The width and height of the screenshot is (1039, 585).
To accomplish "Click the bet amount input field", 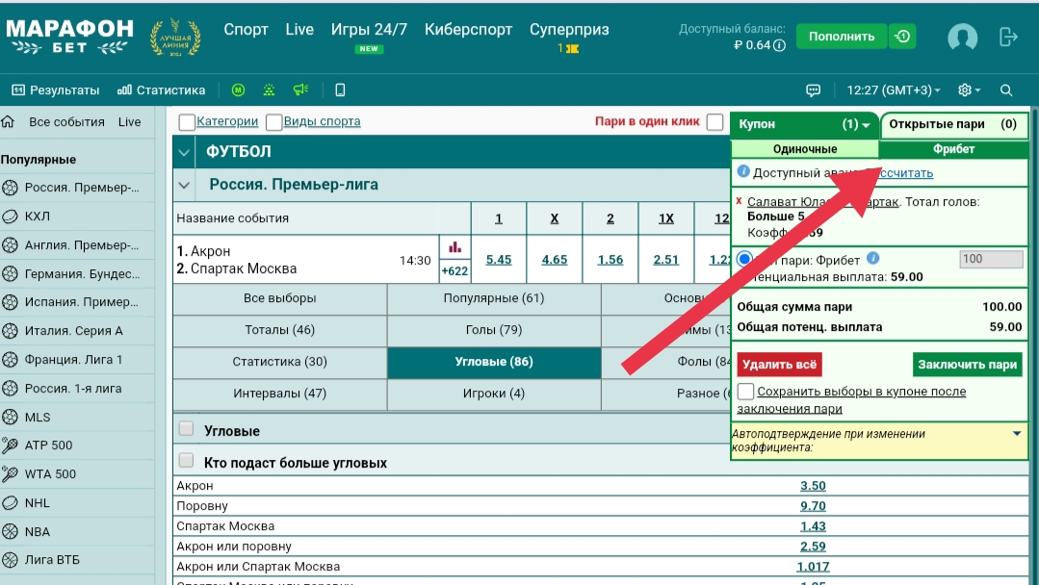I will 991,260.
